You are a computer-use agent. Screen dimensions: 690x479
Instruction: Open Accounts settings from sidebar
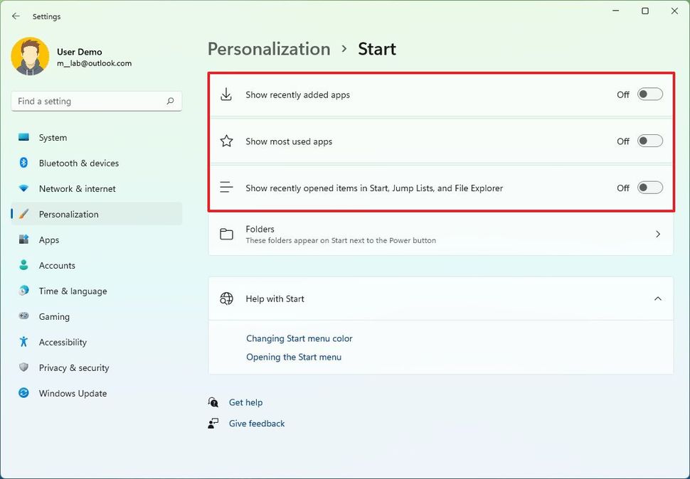(57, 265)
